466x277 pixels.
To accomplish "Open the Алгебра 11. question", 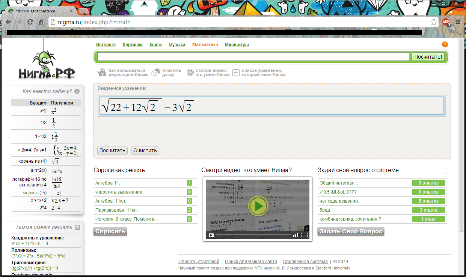I will [x=107, y=183].
